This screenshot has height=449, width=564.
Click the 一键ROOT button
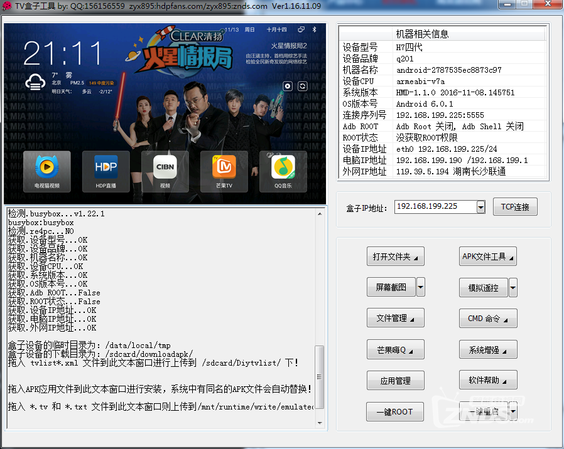[395, 411]
